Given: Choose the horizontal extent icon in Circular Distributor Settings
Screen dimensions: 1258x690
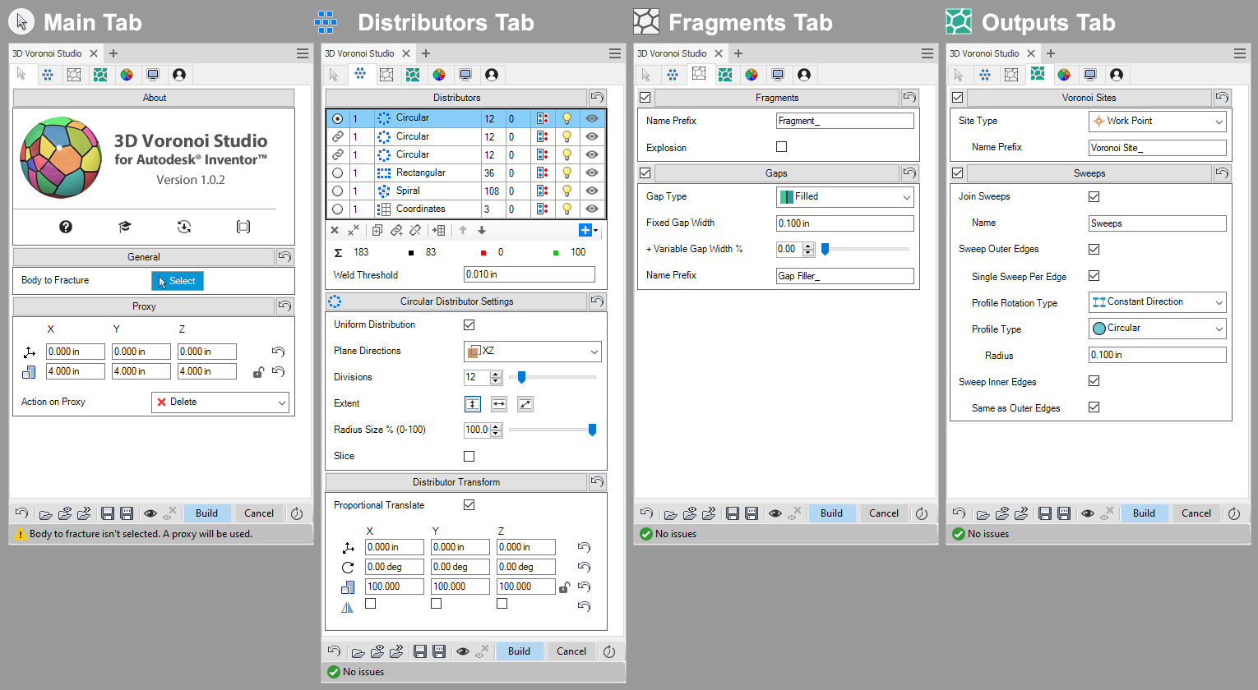Looking at the screenshot, I should coord(499,403).
